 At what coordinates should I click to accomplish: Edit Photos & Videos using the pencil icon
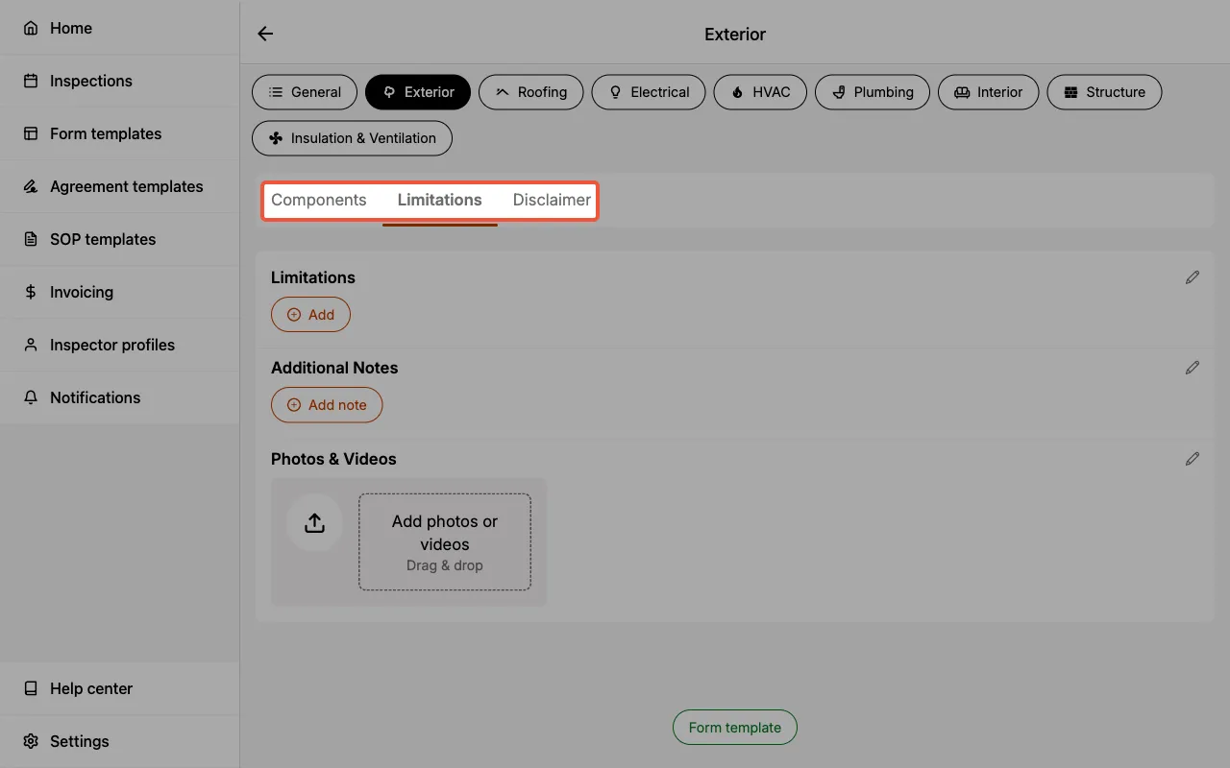coord(1193,459)
